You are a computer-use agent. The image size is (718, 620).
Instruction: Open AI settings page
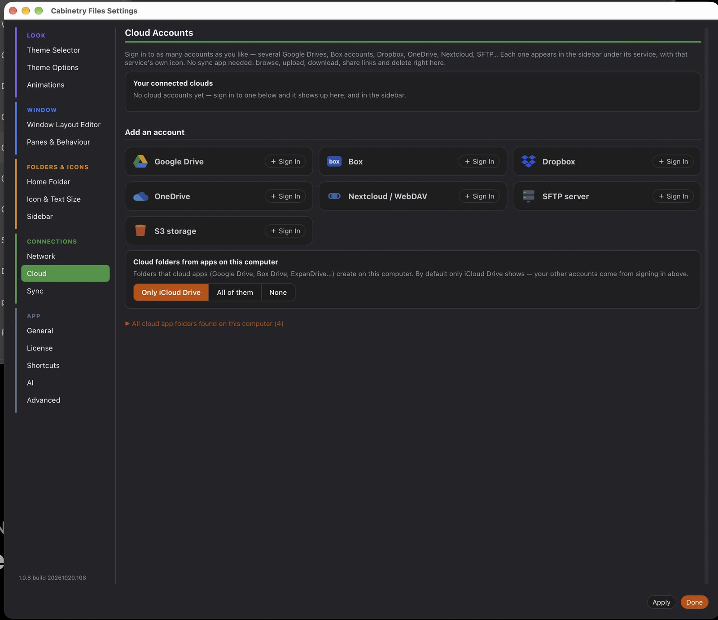coord(66,383)
